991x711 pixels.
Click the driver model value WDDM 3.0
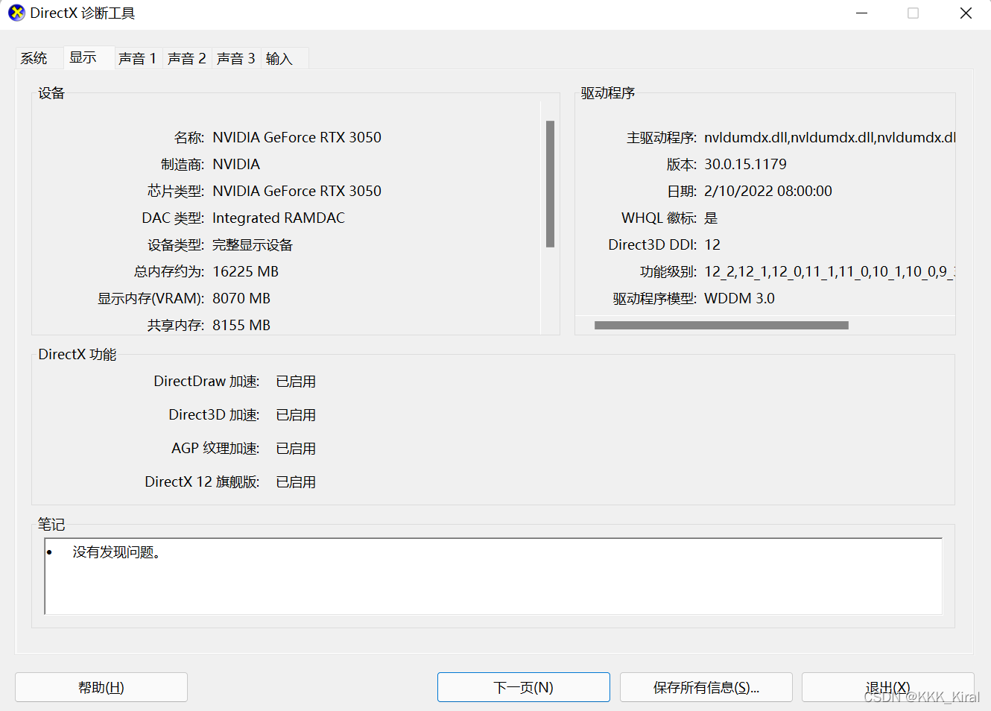click(739, 298)
